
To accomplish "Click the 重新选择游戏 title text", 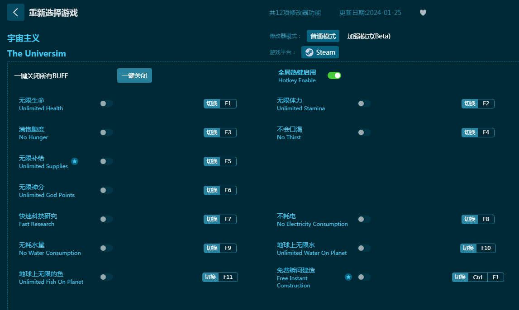I will pyautogui.click(x=53, y=13).
